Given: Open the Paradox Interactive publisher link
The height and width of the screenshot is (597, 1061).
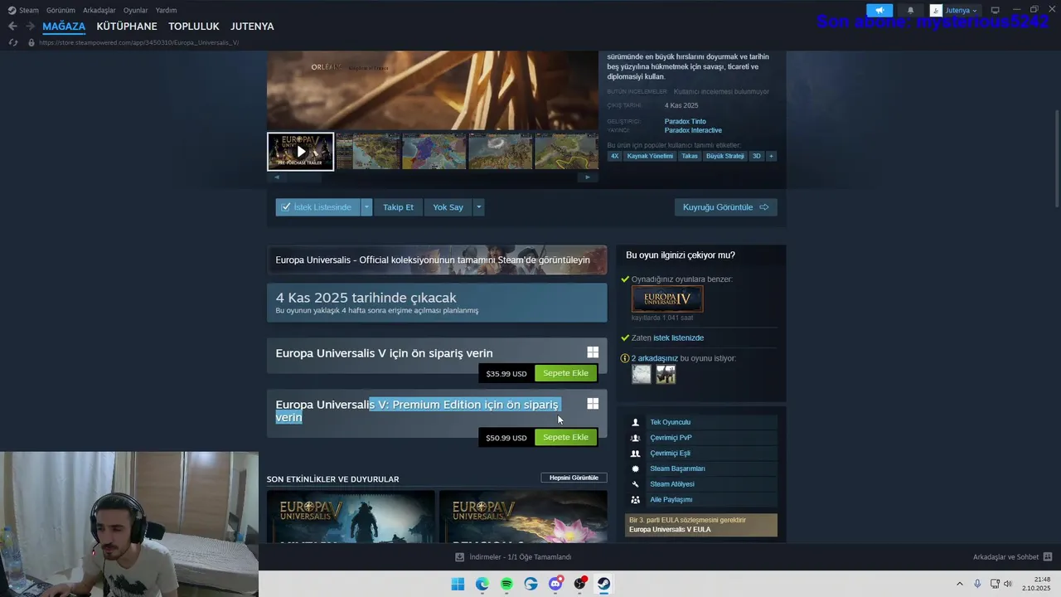Looking at the screenshot, I should click(693, 130).
